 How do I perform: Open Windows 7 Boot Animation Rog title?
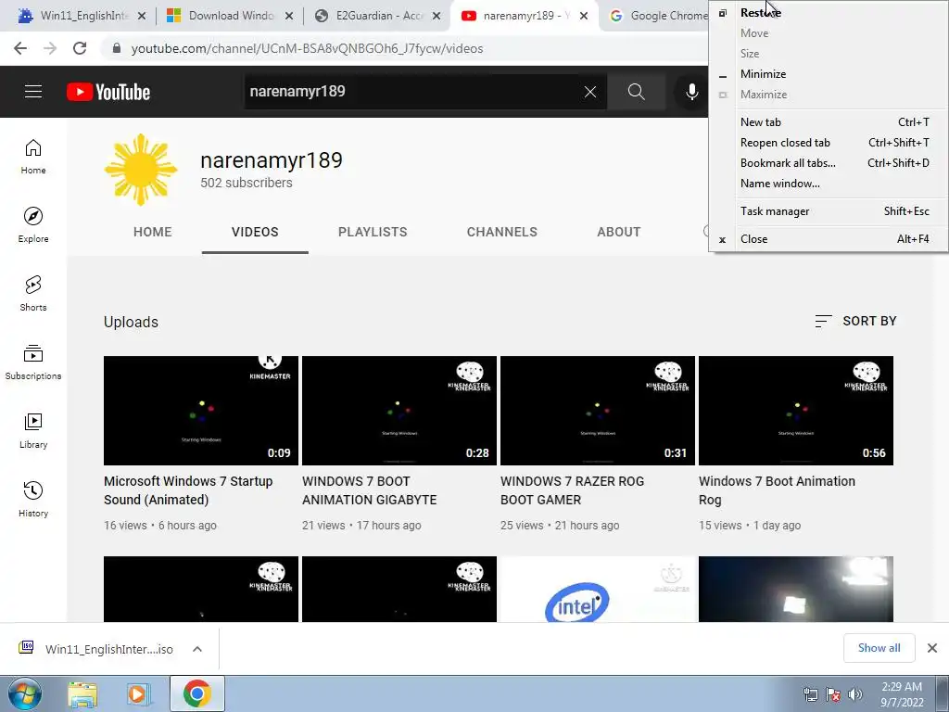pos(777,490)
